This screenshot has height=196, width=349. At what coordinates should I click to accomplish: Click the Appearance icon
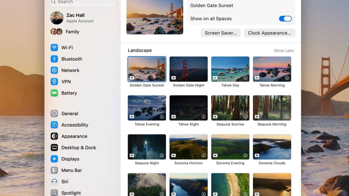tap(54, 136)
